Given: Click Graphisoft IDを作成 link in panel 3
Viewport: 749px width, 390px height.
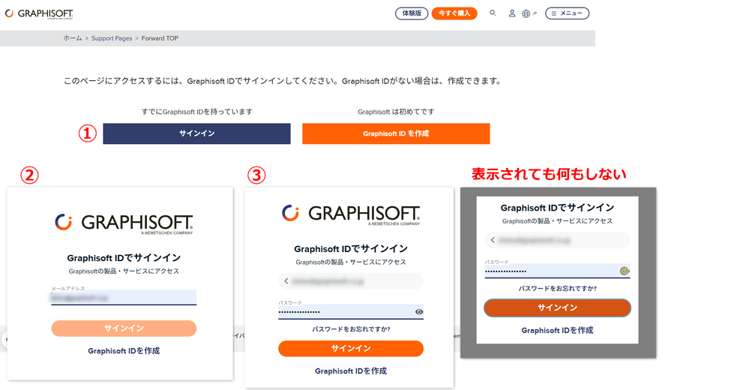Looking at the screenshot, I should click(351, 371).
